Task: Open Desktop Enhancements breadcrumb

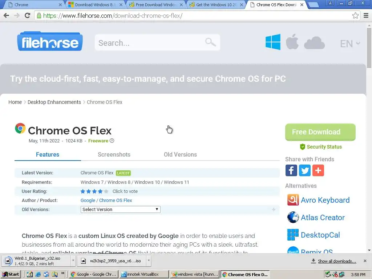Action: point(54,102)
